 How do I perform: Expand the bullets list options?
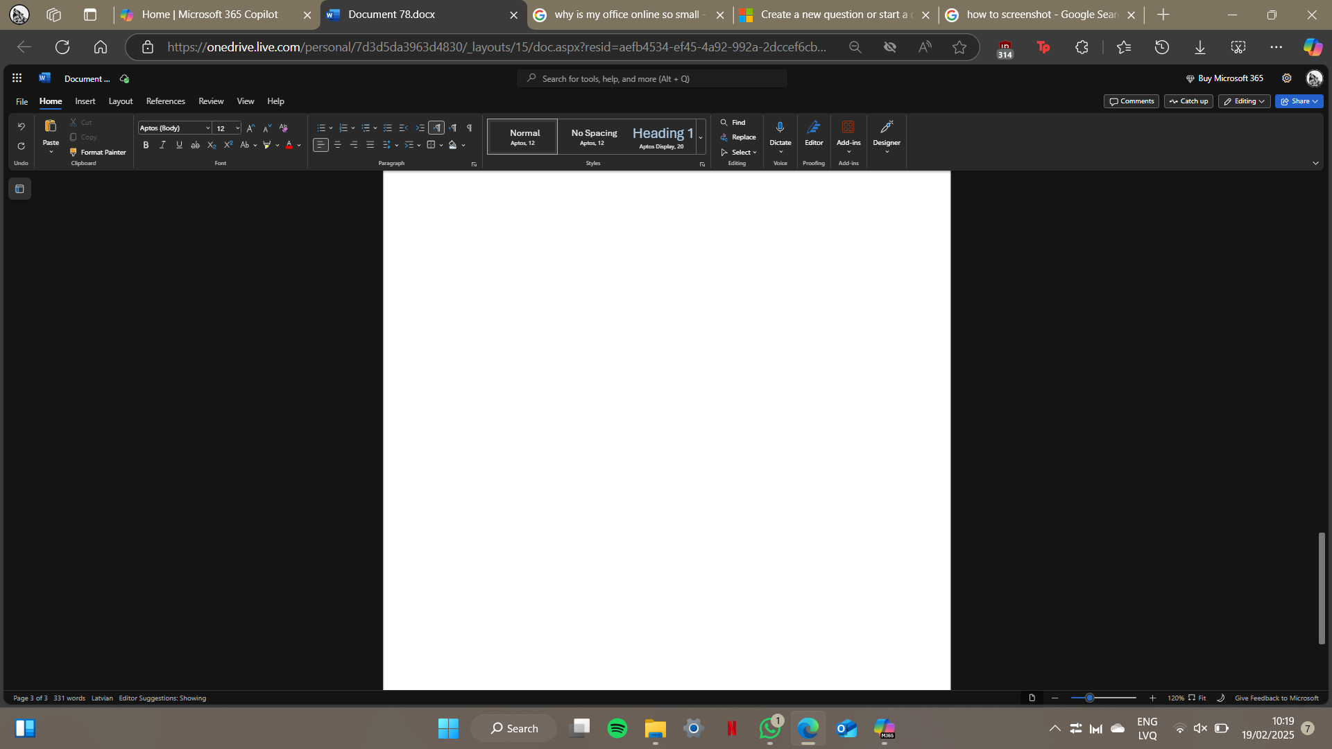(331, 128)
